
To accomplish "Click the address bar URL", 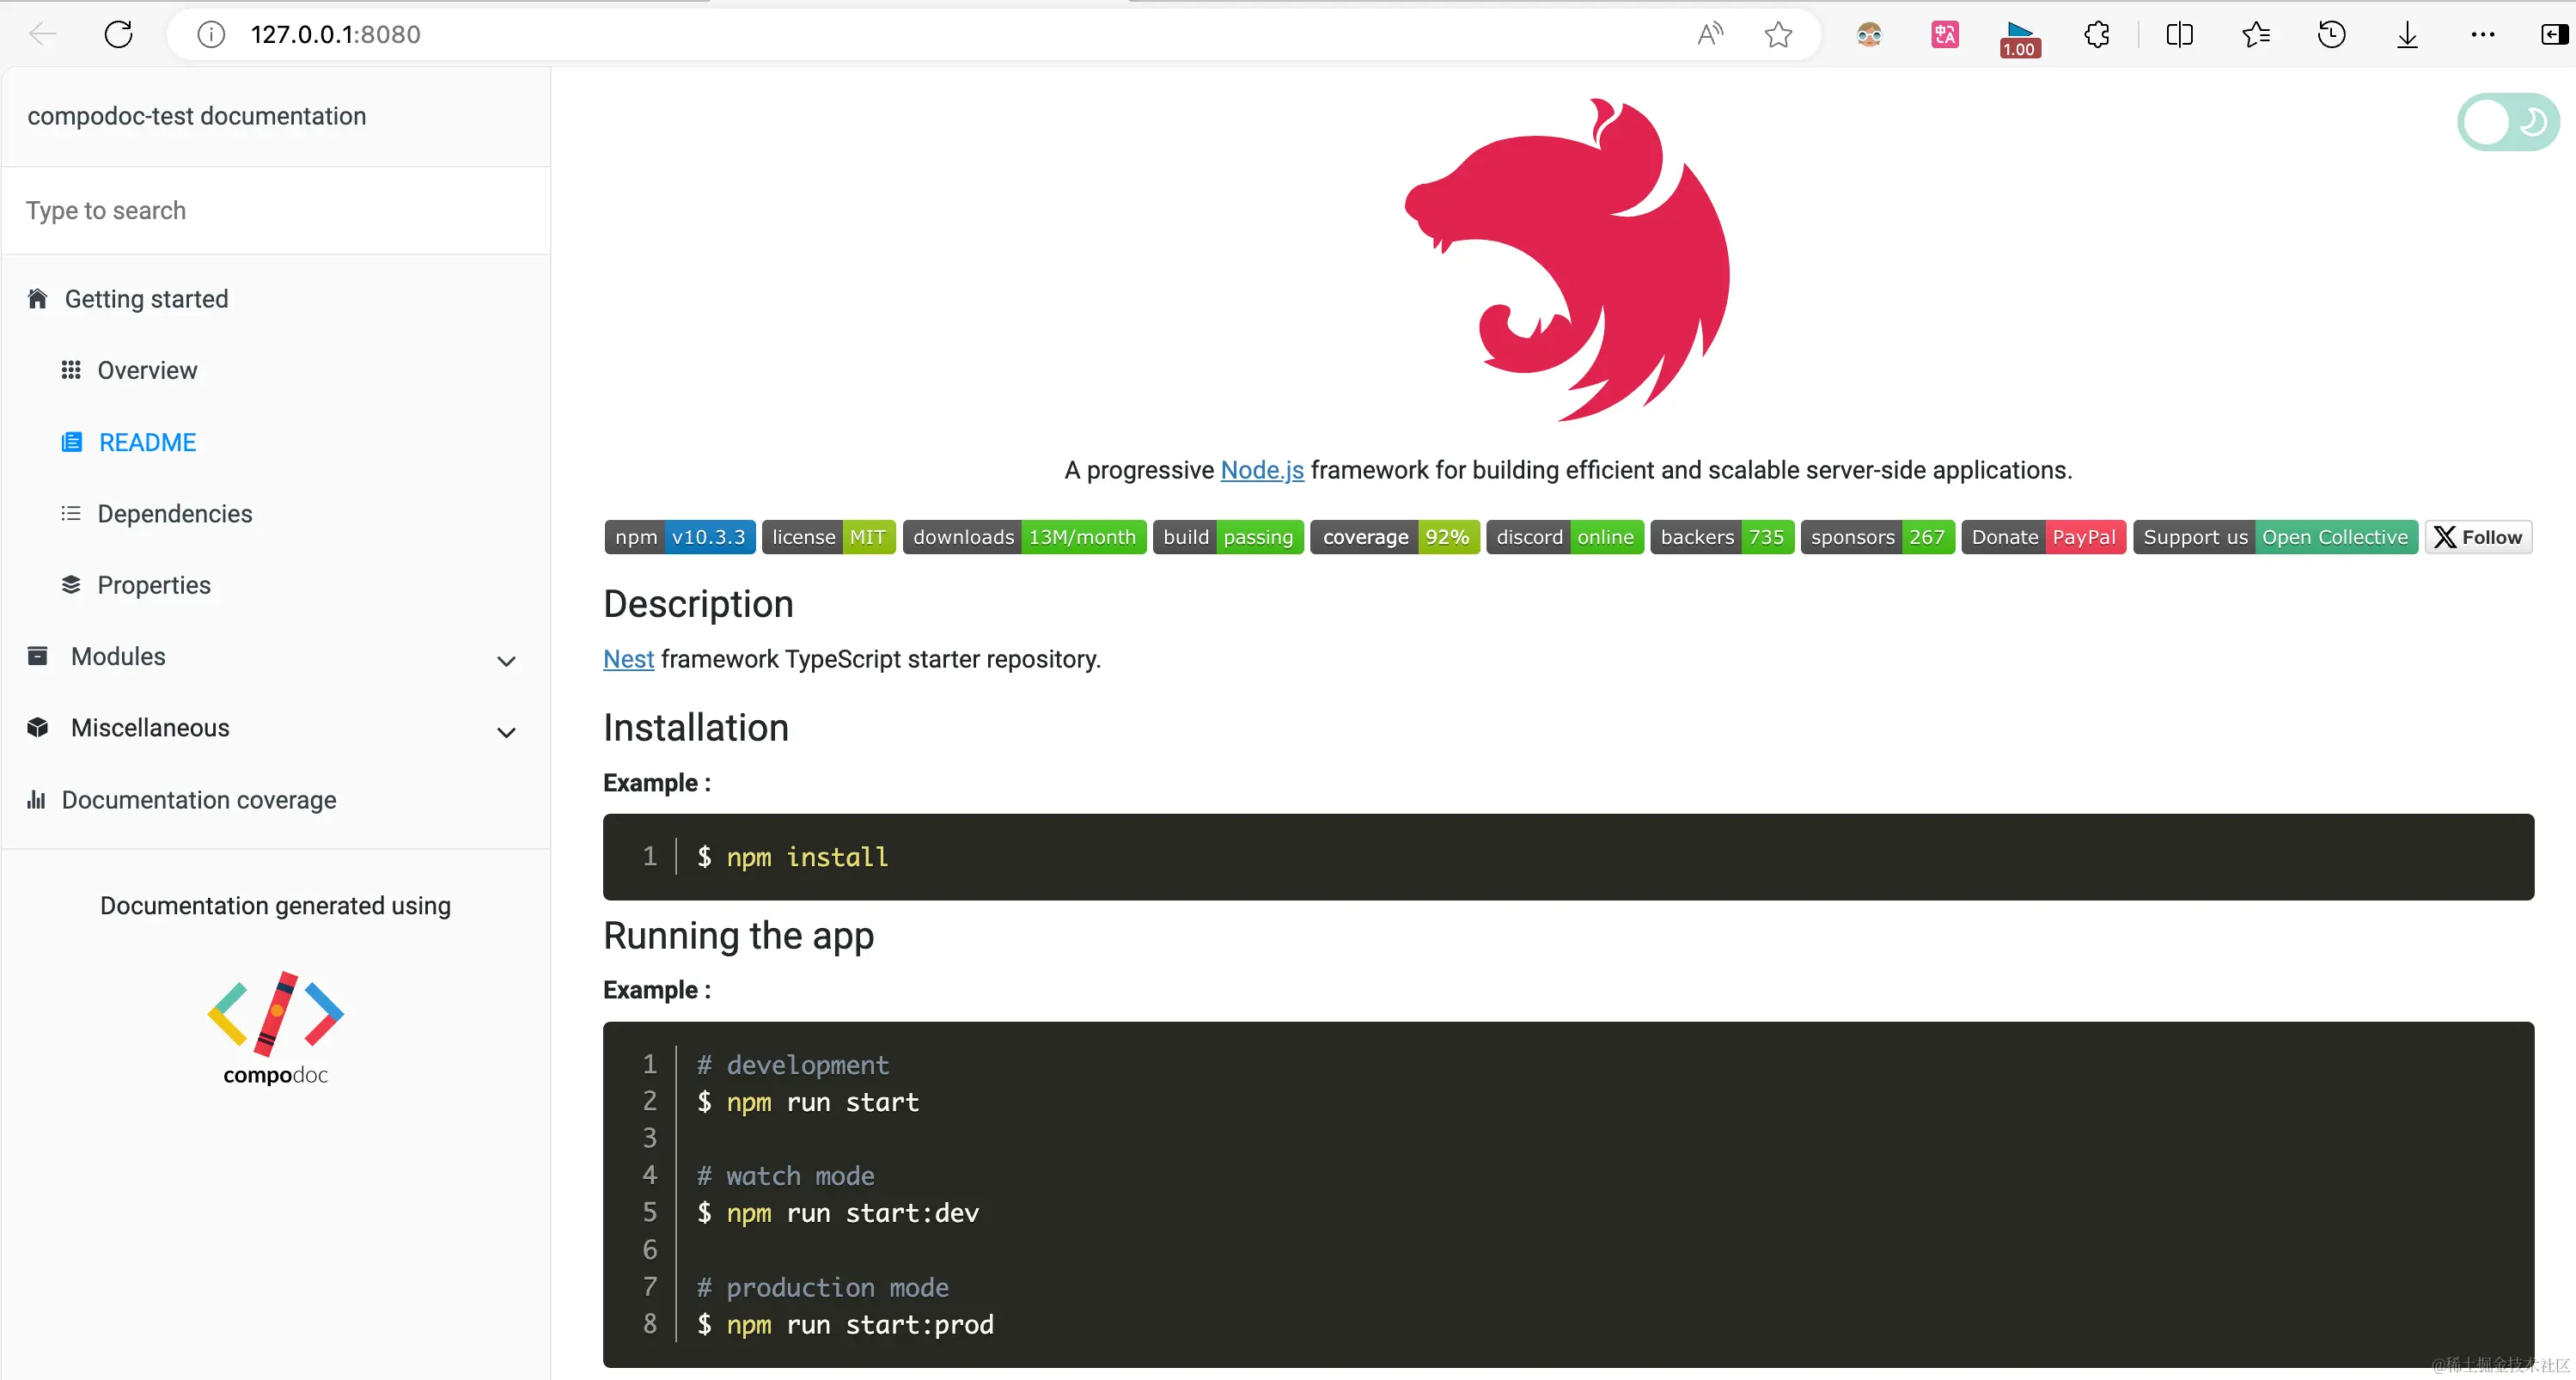I will [x=335, y=34].
